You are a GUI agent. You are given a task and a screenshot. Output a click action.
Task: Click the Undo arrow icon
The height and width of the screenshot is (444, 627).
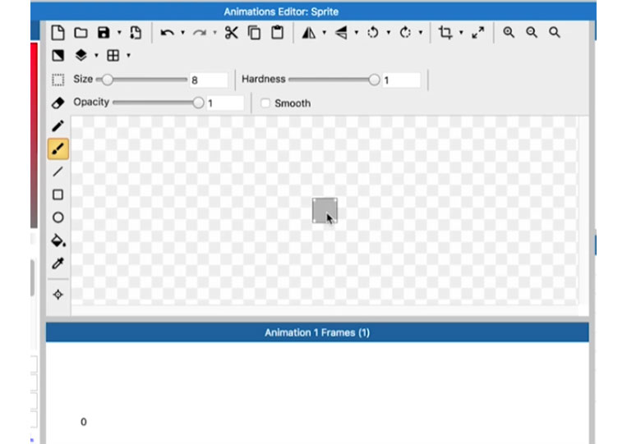[167, 32]
